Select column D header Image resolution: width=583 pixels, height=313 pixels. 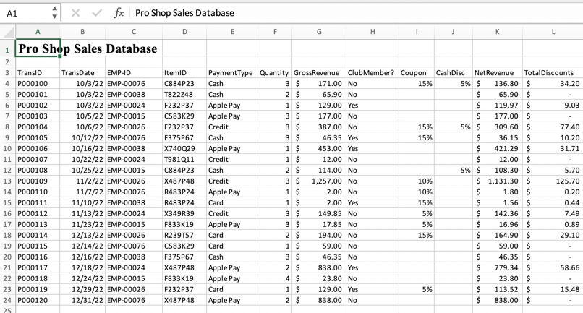(x=184, y=32)
